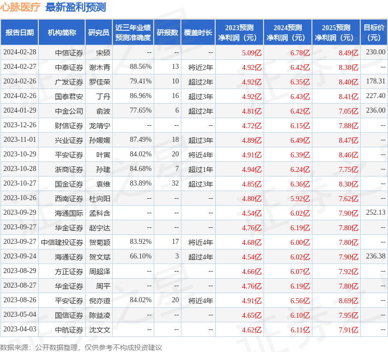The height and width of the screenshot is (352, 388).
Task: Click the 数据来源 disclaimer footer text
Action: [81, 347]
